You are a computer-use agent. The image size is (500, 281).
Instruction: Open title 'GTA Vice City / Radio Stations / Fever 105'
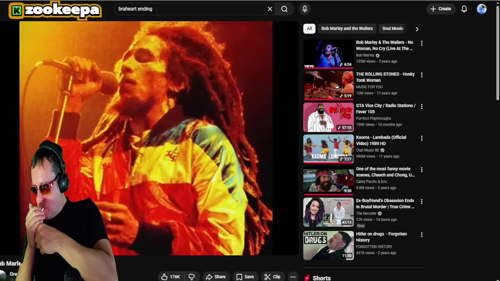tap(386, 108)
